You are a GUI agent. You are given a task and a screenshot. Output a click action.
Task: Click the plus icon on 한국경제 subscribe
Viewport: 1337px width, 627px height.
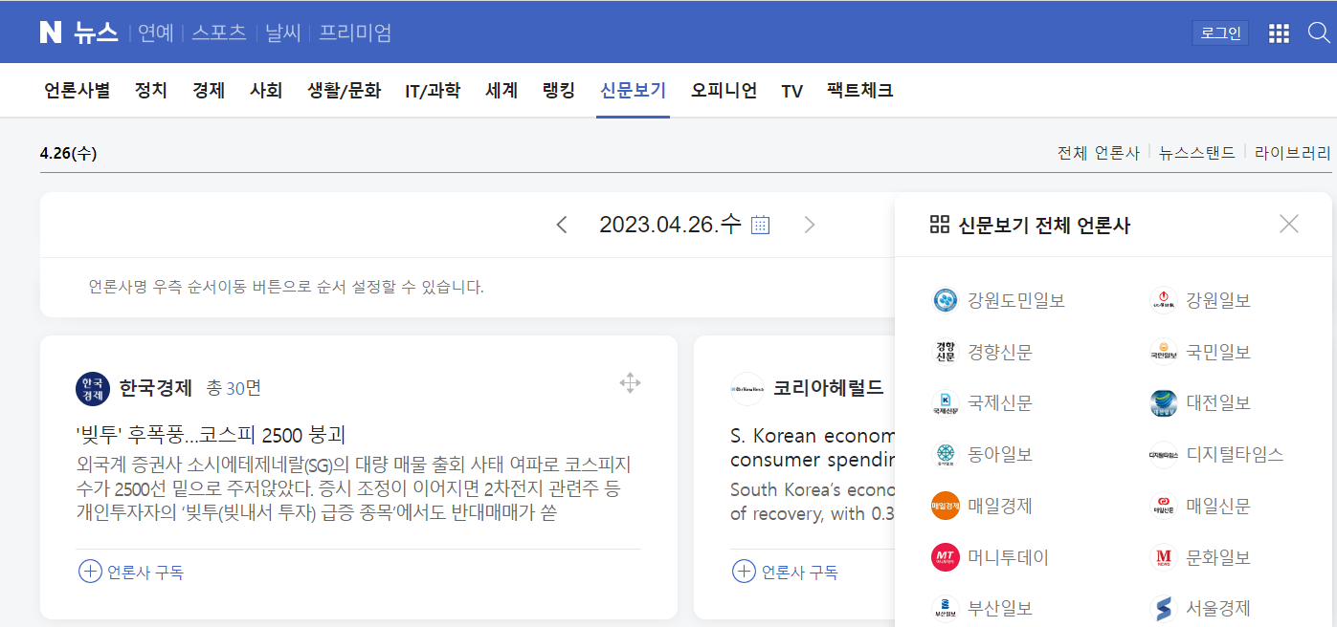[x=89, y=572]
